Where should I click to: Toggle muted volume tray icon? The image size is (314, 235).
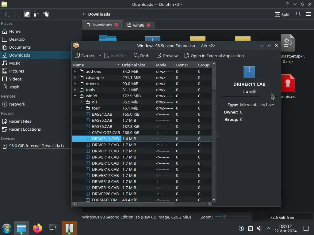pos(259,228)
